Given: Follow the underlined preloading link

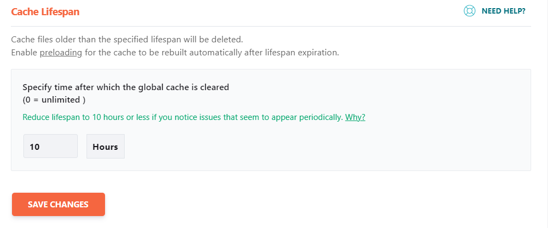Looking at the screenshot, I should point(61,53).
